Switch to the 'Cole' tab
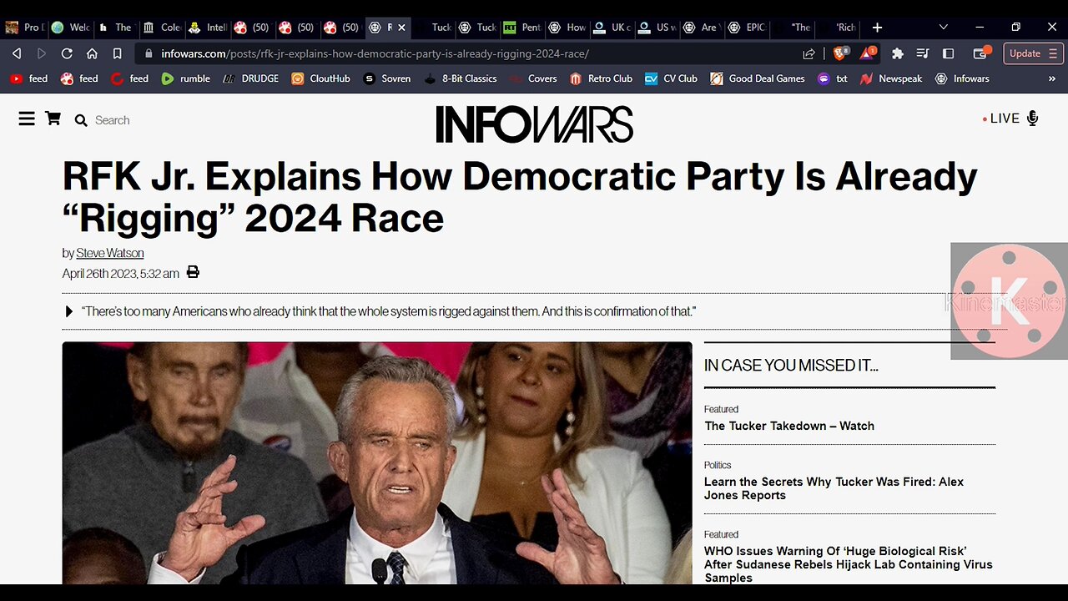 pyautogui.click(x=161, y=28)
